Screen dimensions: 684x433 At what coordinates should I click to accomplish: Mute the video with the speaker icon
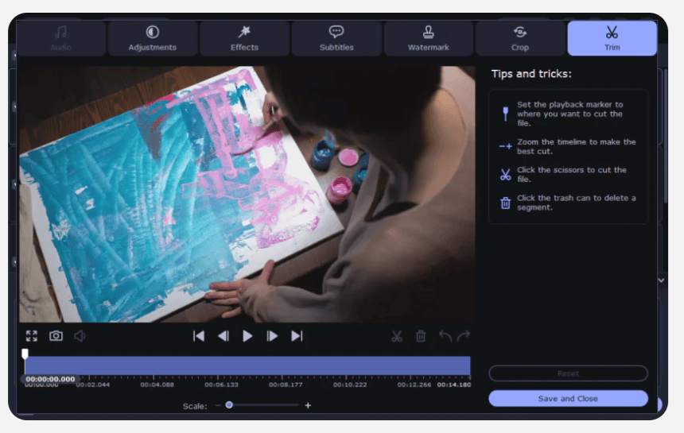click(80, 336)
